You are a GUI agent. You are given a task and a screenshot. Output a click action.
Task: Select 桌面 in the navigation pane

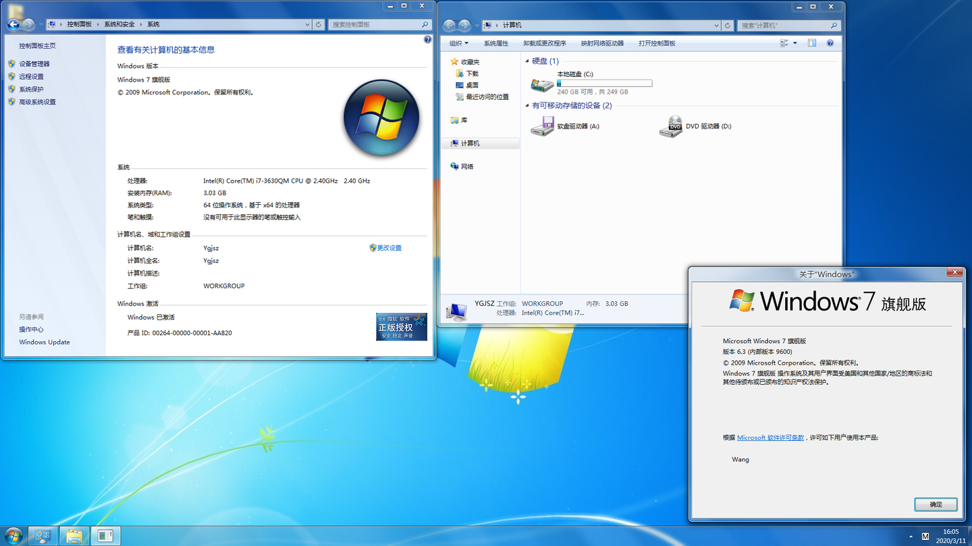(472, 85)
